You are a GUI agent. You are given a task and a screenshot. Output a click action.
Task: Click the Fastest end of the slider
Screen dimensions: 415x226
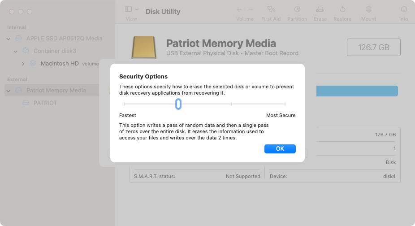pyautogui.click(x=124, y=104)
